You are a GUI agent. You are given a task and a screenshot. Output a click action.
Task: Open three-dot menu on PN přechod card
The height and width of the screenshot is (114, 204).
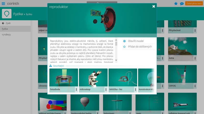click(x=195, y=30)
